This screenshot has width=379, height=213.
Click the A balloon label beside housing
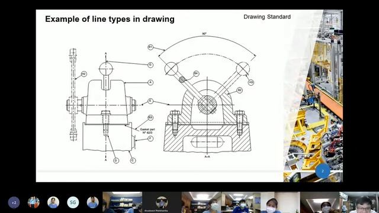coord(150,83)
